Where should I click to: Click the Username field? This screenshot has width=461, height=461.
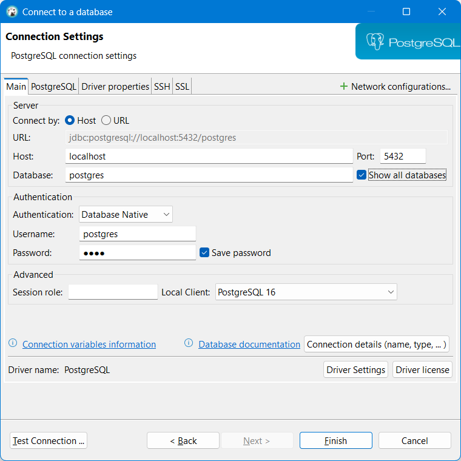[138, 234]
